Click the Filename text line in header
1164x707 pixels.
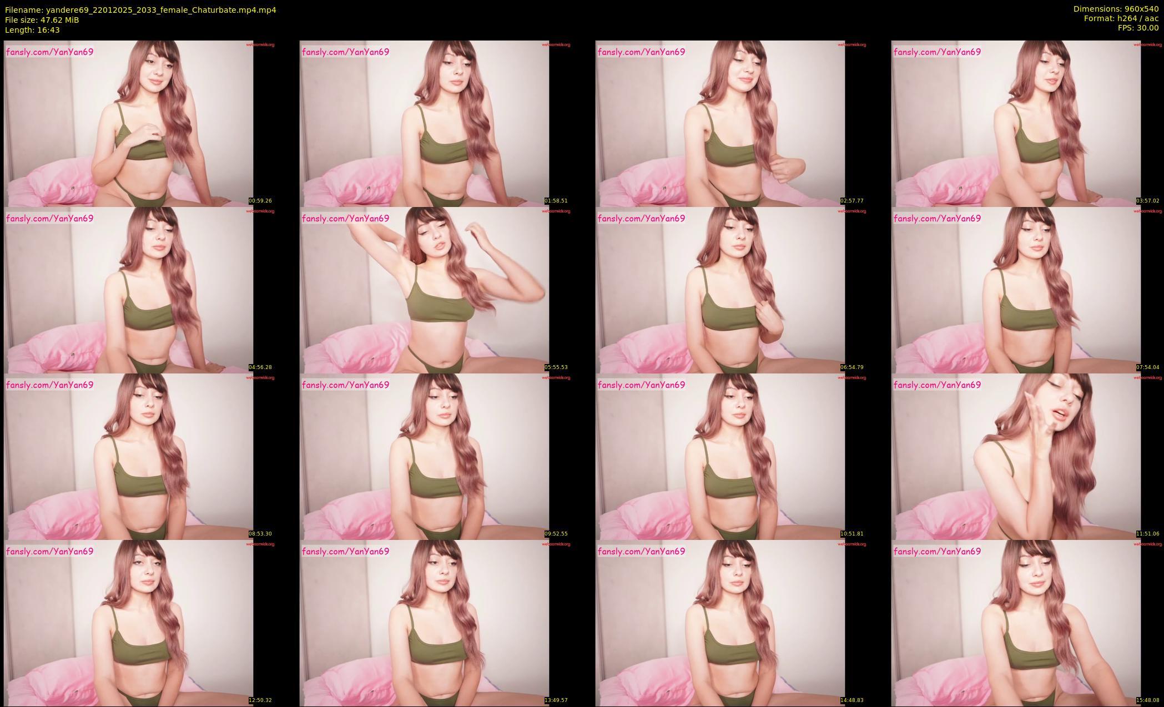[x=140, y=10]
